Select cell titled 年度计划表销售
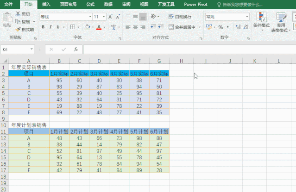The width and height of the screenshot is (296, 192). click(x=29, y=125)
